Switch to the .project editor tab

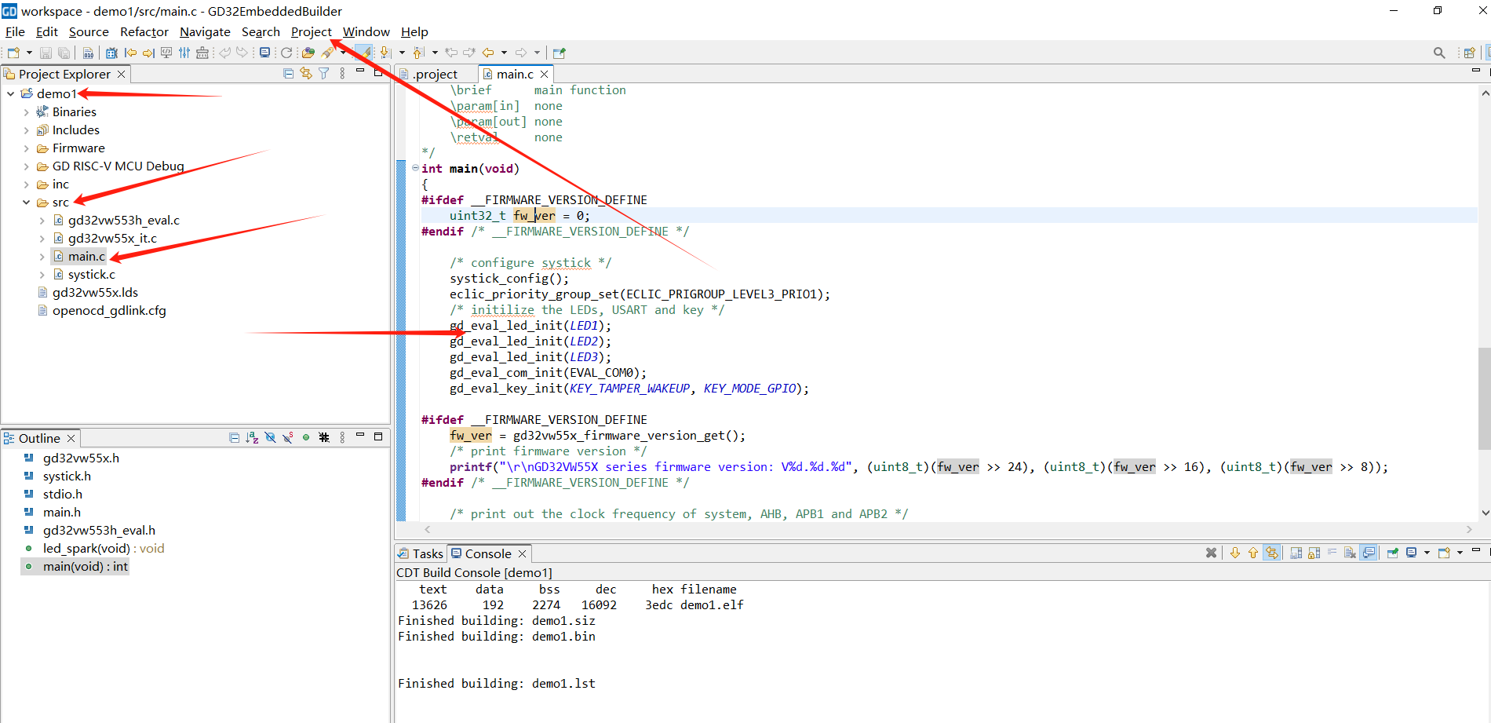(436, 75)
